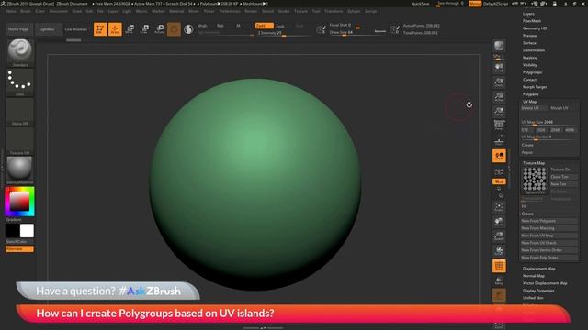Screen dimensions: 588x330
Task: Click the AAHalf icon
Action: click(499, 112)
